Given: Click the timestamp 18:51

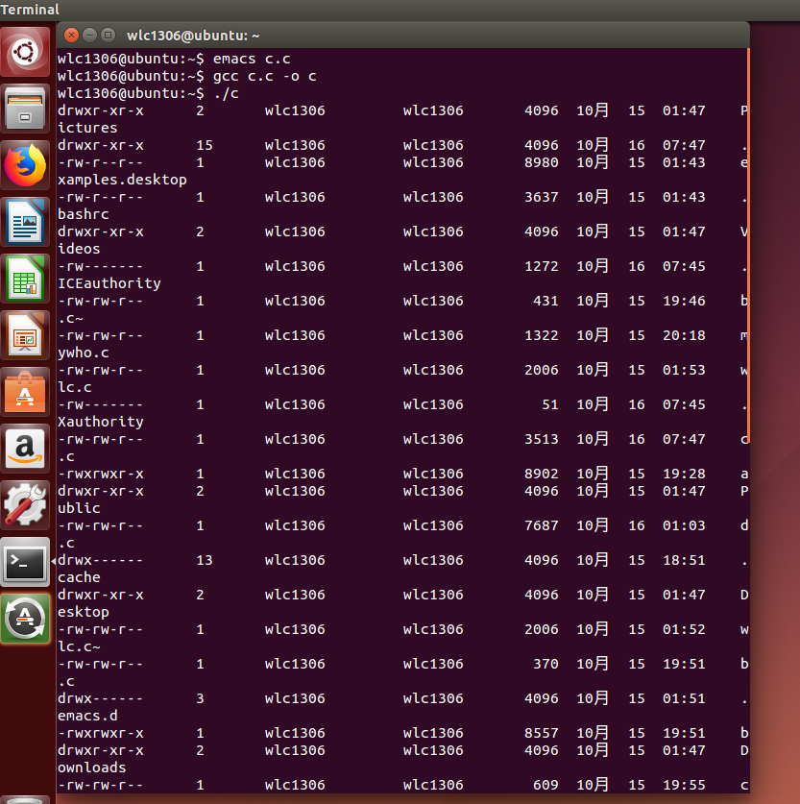Looking at the screenshot, I should [684, 560].
